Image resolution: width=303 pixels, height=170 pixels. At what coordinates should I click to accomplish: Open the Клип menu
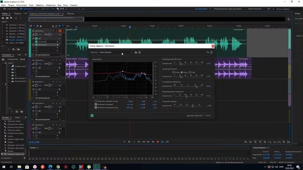point(31,5)
